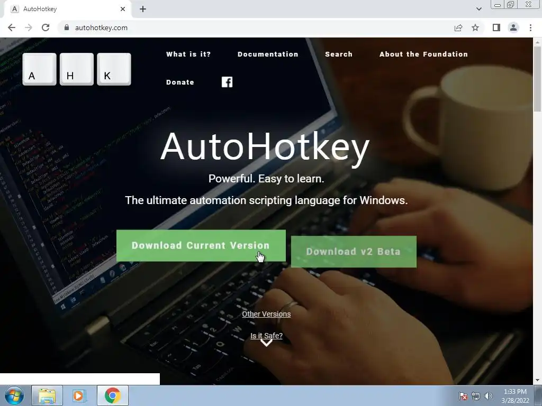Visit AutoHotkey Facebook page icon
542x406 pixels.
pos(227,82)
